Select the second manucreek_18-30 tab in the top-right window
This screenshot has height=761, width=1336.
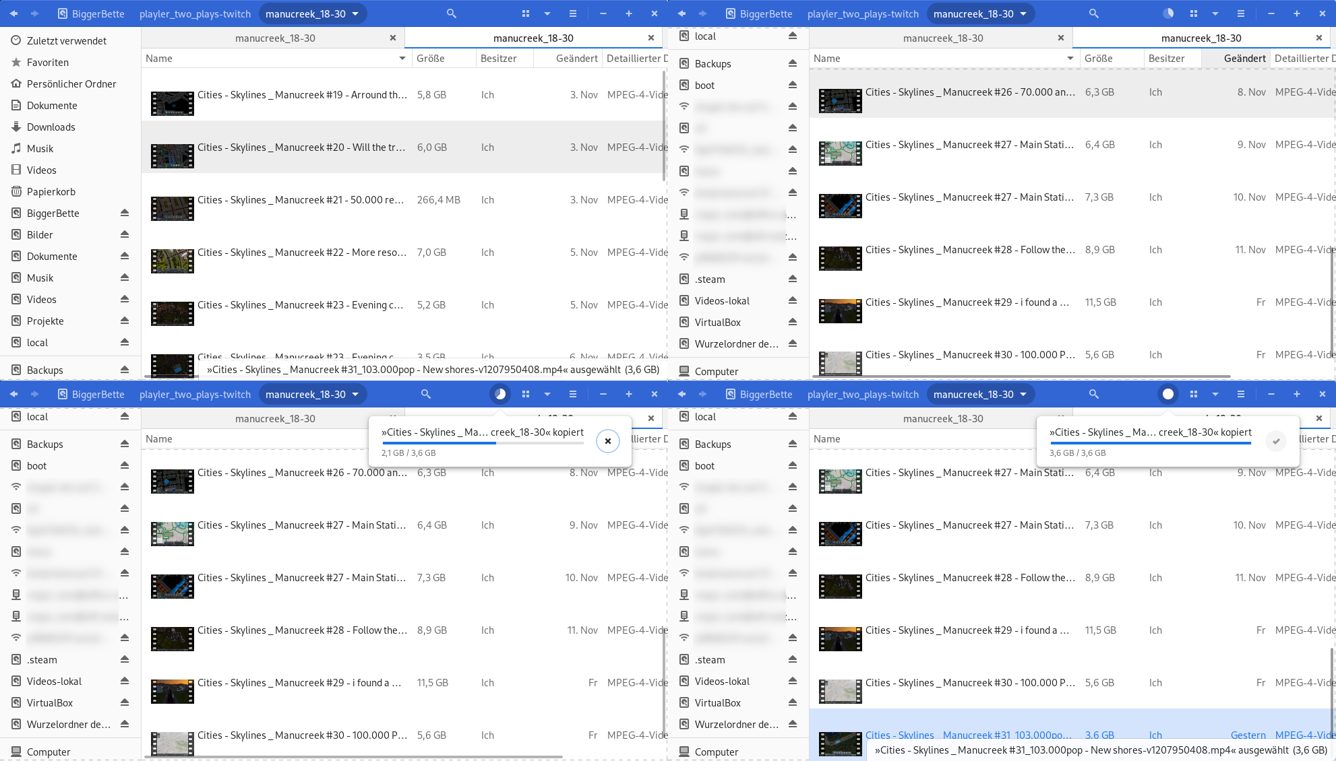click(1201, 38)
